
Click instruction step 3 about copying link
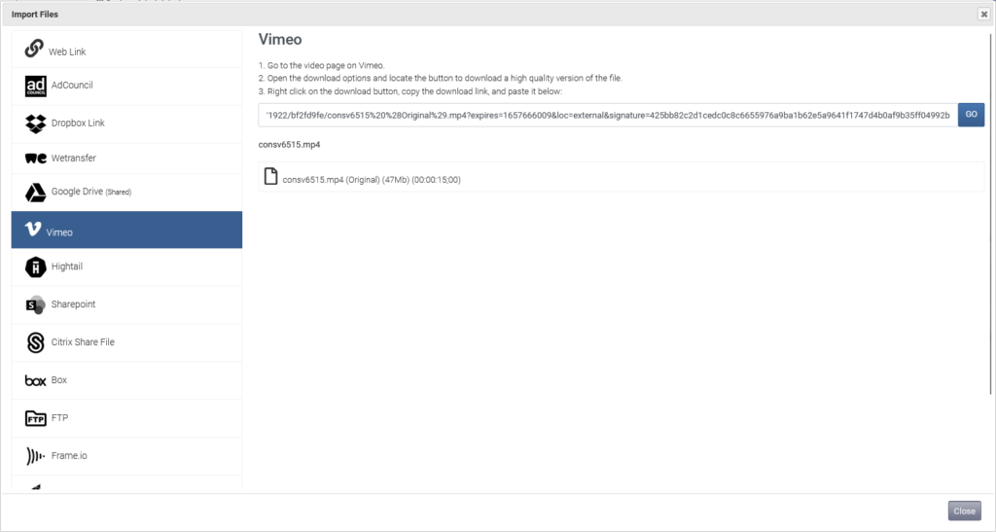(410, 91)
